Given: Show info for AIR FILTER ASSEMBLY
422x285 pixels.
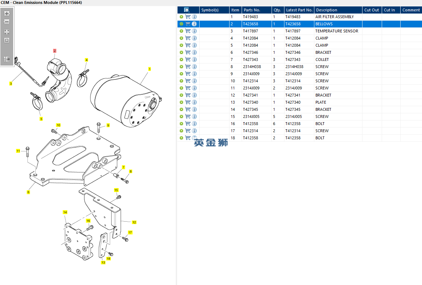Looking at the screenshot, I should click(194, 17).
